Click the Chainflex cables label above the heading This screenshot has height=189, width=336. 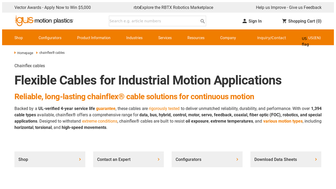(29, 66)
